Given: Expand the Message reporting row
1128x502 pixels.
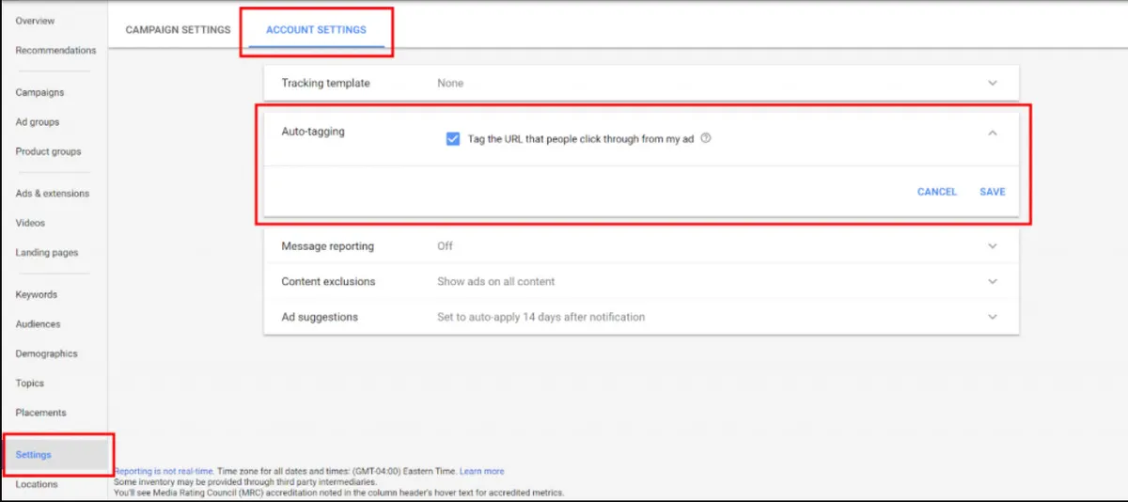Looking at the screenshot, I should point(992,246).
